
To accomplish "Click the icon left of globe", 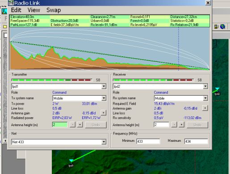I will [x=216, y=27].
